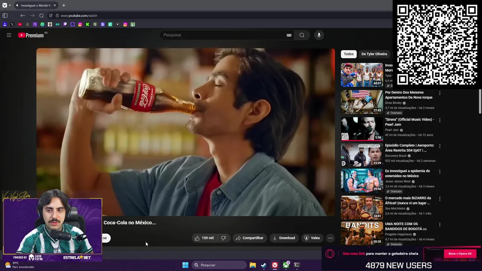The image size is (482, 271).
Task: Click the main video player
Action: [185, 132]
